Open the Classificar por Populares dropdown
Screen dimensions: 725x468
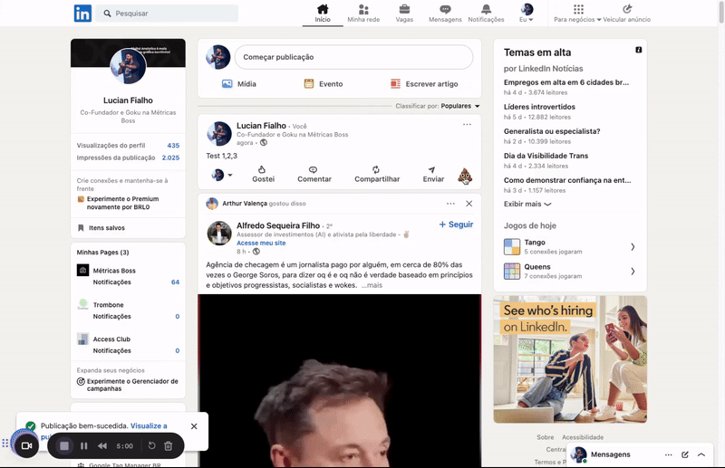(438, 106)
